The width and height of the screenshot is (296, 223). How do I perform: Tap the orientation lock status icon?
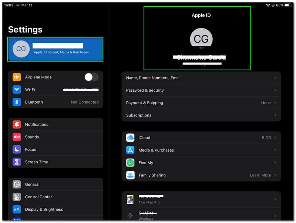(x=273, y=5)
